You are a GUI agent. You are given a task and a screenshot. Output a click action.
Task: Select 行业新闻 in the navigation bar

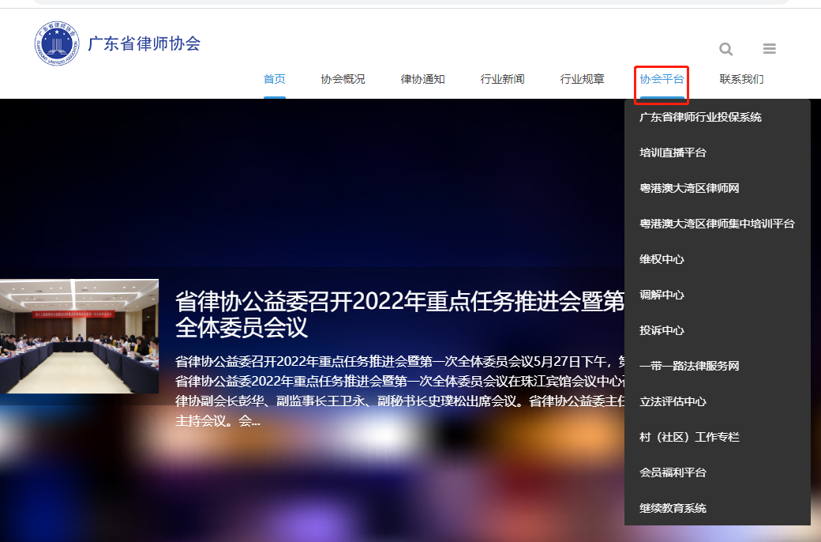coord(502,79)
